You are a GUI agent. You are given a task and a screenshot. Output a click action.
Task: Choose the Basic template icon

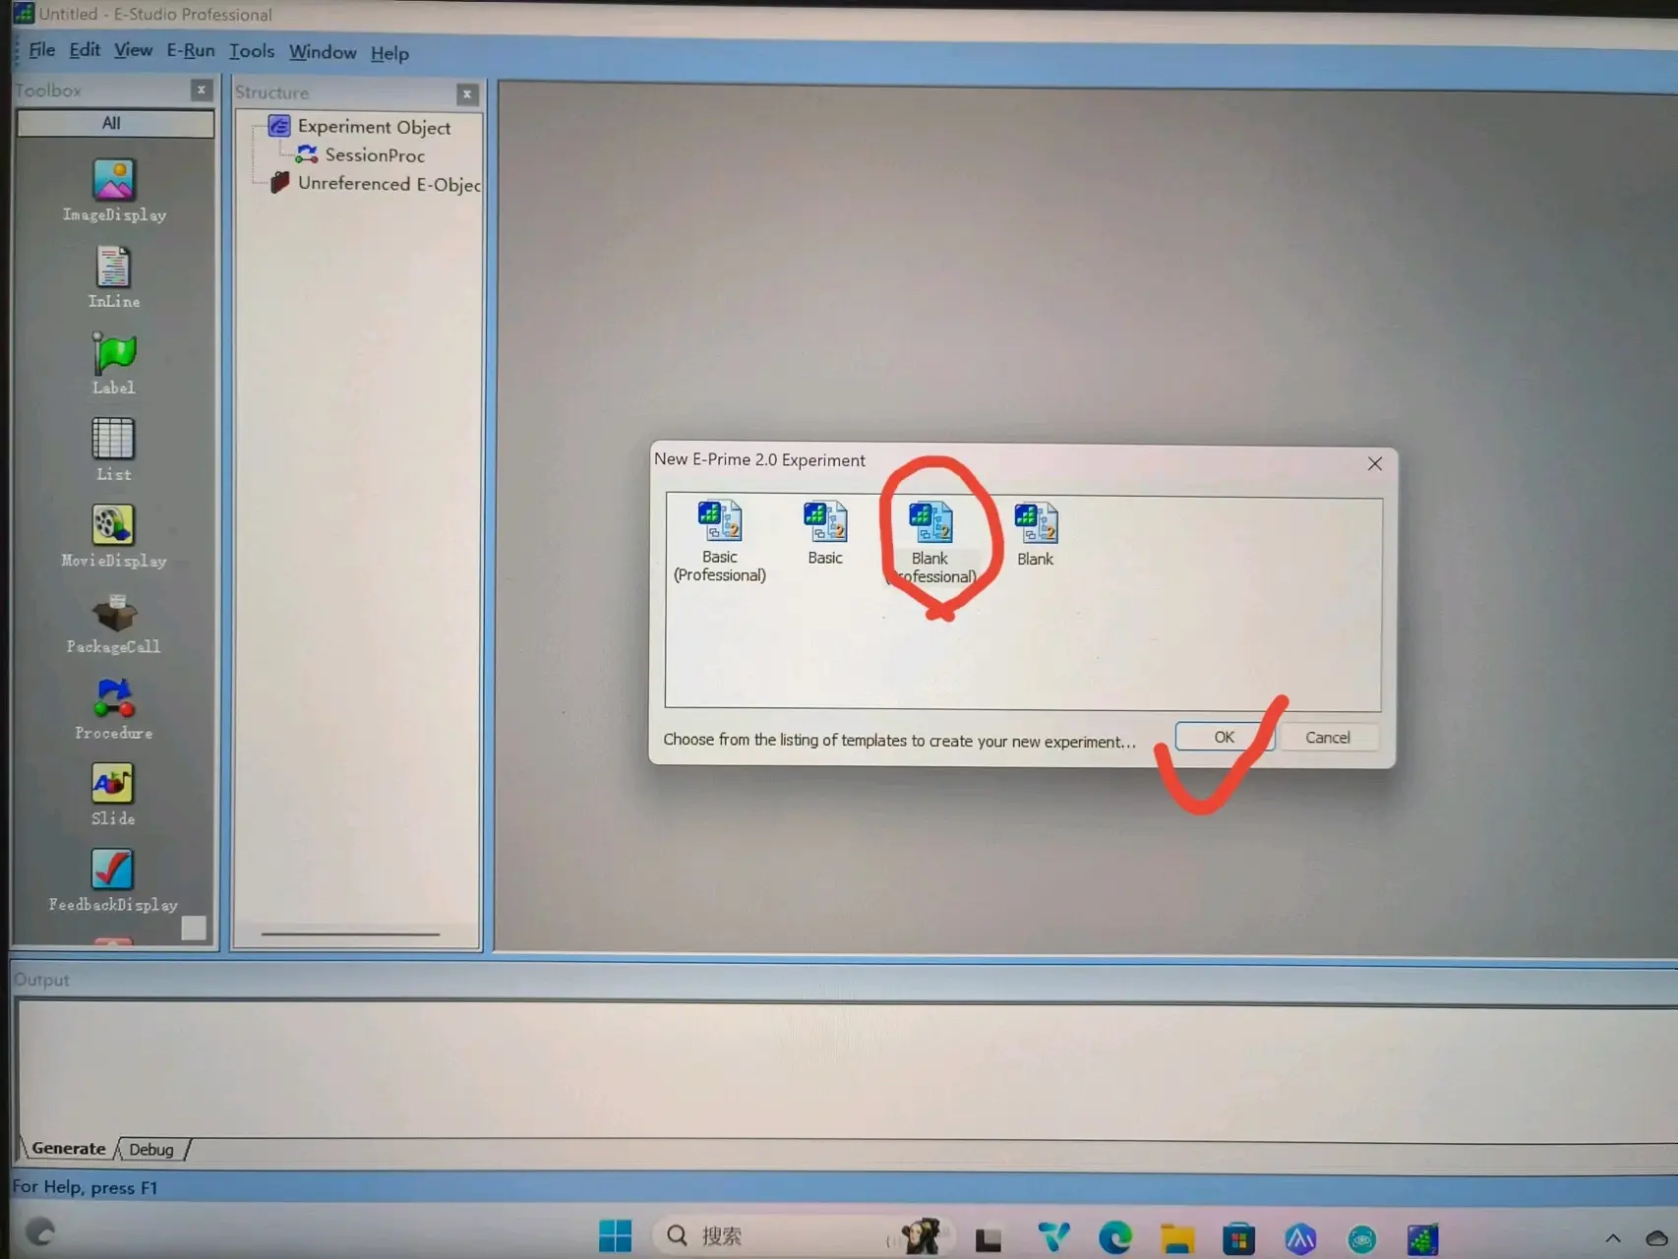[x=824, y=534]
